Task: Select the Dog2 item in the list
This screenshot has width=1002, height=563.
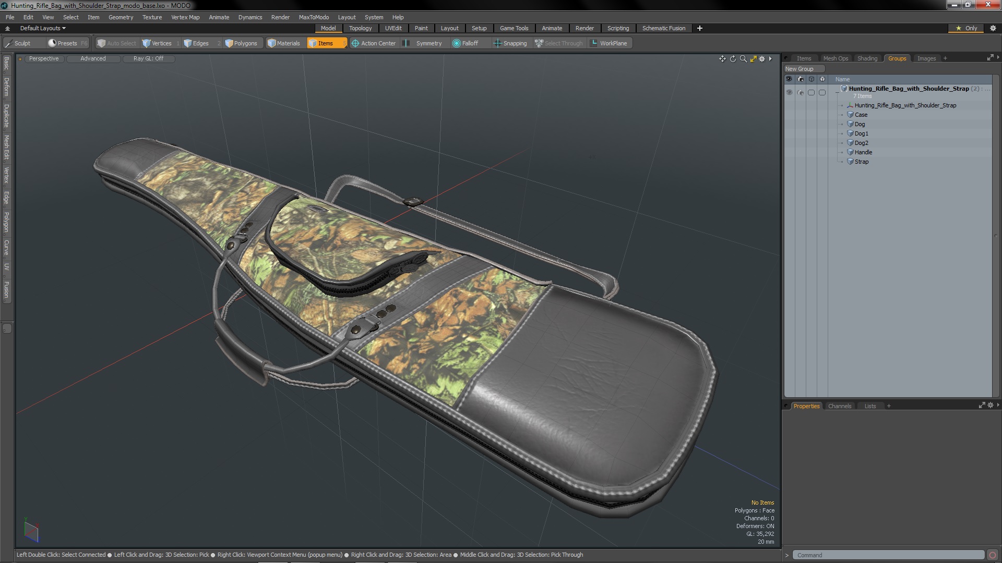Action: [x=861, y=143]
